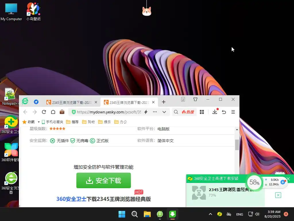294x221 pixels.
Task: Click the 360 browser logo in title bar
Action: click(x=25, y=102)
